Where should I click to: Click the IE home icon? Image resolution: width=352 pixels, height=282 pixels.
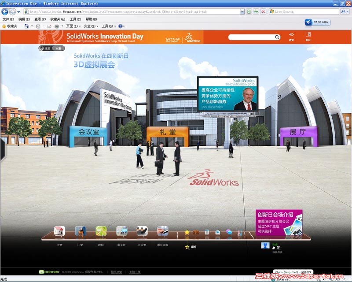[26, 26]
